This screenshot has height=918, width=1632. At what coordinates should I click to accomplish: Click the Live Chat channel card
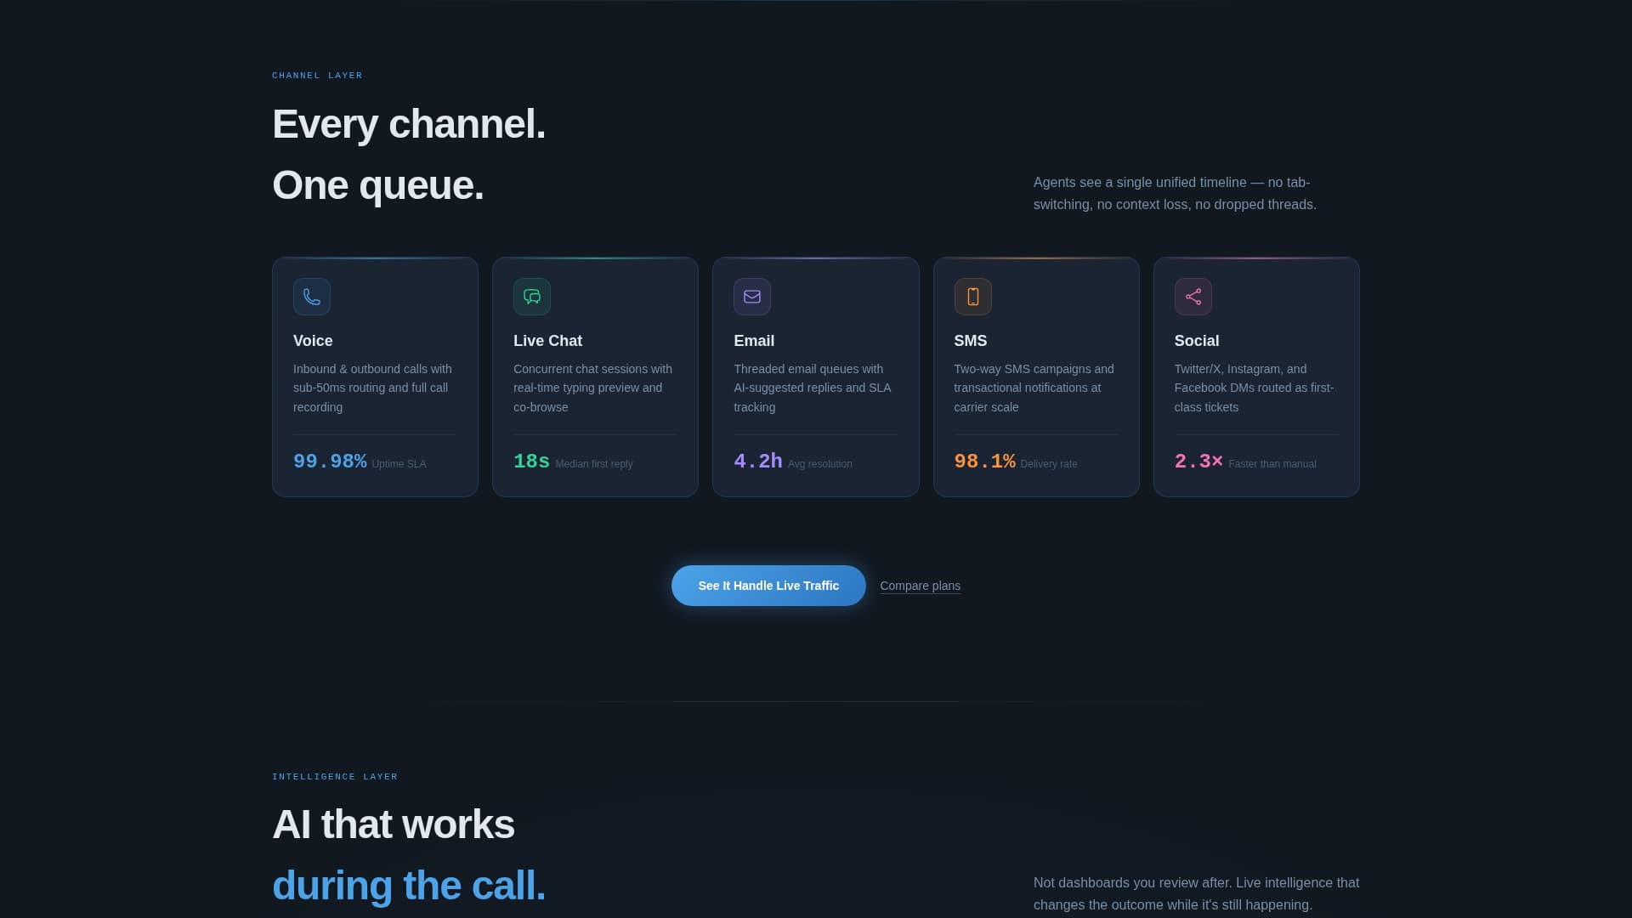(x=594, y=377)
